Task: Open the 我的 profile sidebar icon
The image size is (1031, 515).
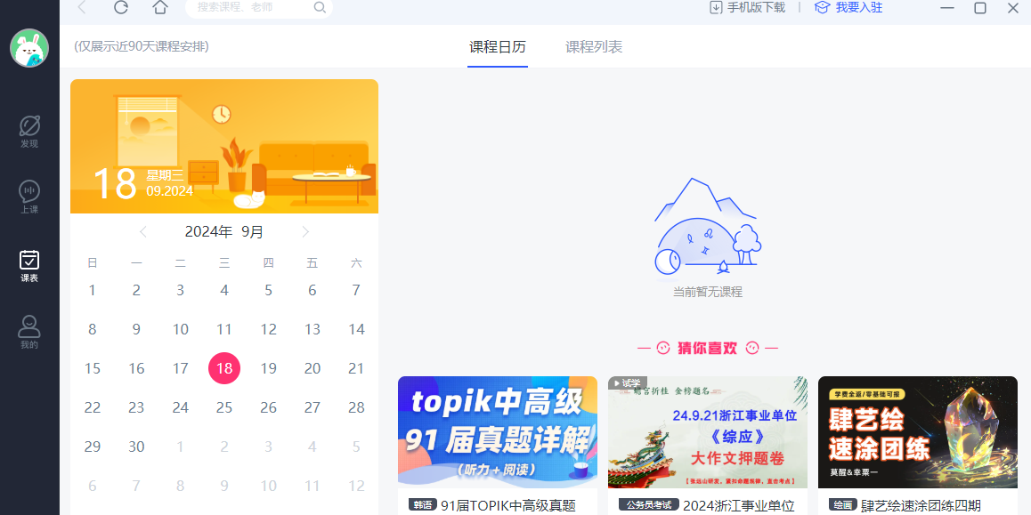Action: (29, 331)
